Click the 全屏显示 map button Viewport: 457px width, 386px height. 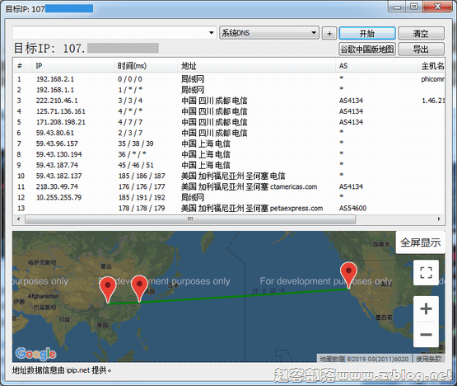point(420,242)
